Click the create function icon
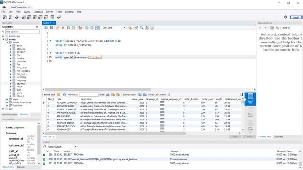Image resolution: width=303 pixels, height=170 pixels. 46,17
